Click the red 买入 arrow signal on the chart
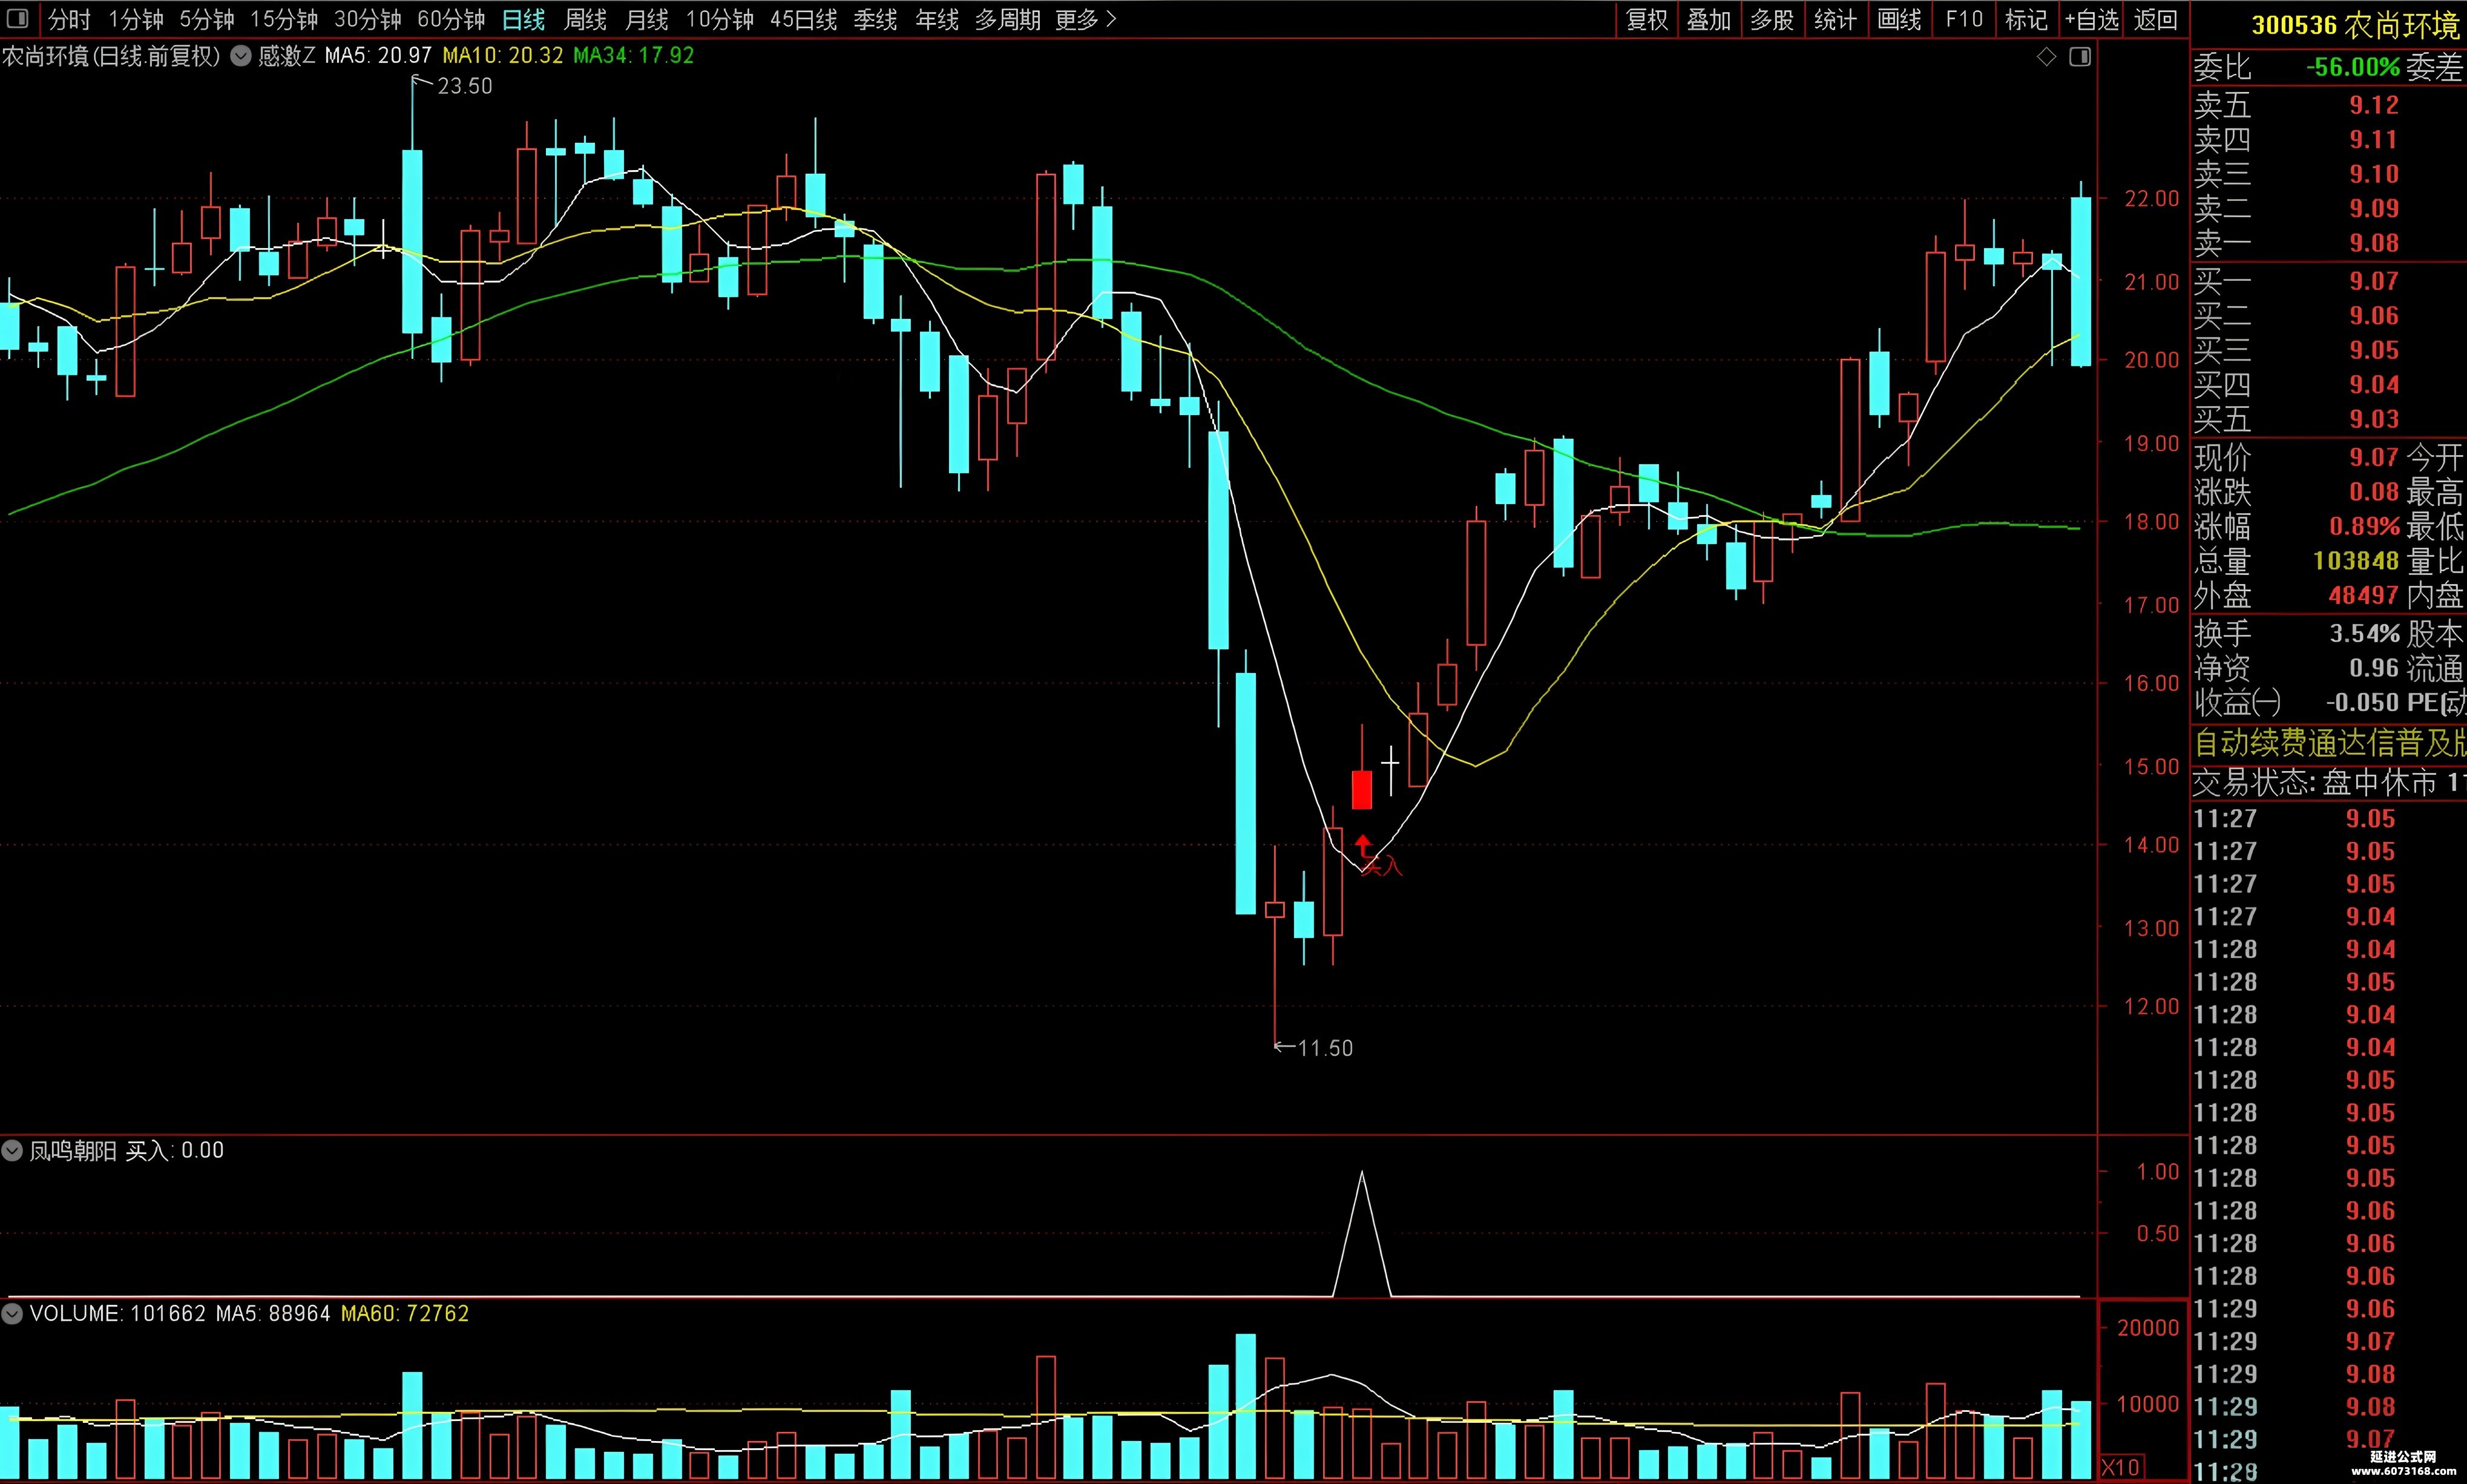 tap(1363, 846)
